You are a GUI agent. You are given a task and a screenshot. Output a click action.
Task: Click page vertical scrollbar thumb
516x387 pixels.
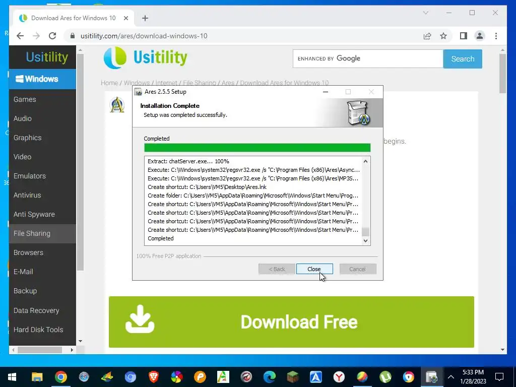tap(502, 74)
